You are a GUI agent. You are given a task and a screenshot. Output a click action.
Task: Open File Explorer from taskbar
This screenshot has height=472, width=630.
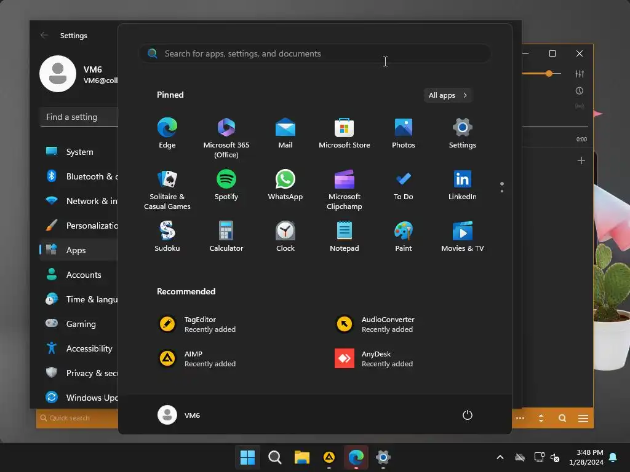coord(301,457)
